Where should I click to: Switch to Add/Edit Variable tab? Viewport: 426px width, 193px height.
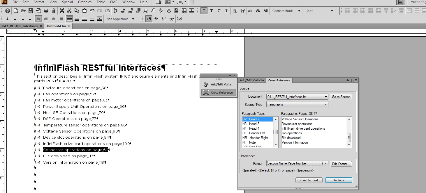coord(252,80)
